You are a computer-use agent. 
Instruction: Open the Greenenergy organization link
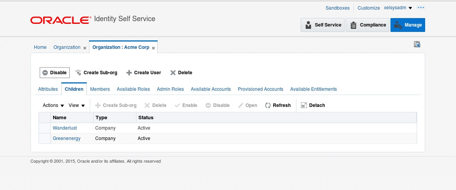(x=67, y=138)
